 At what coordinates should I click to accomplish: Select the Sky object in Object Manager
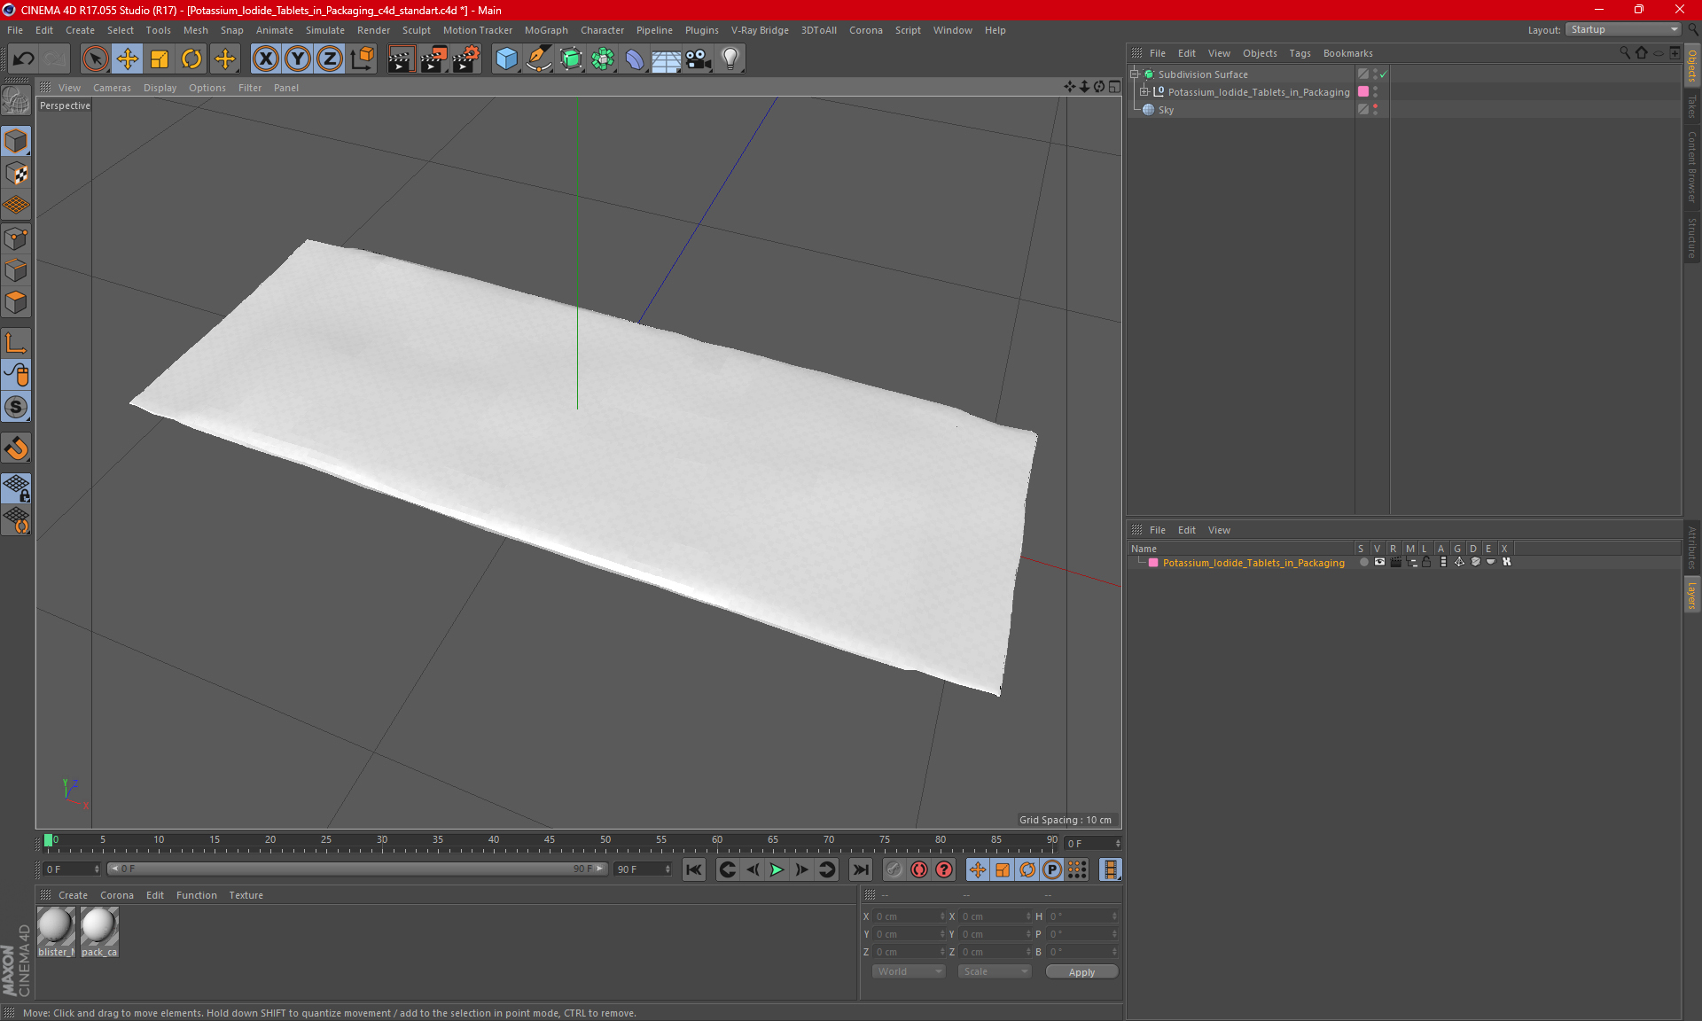coord(1166,110)
